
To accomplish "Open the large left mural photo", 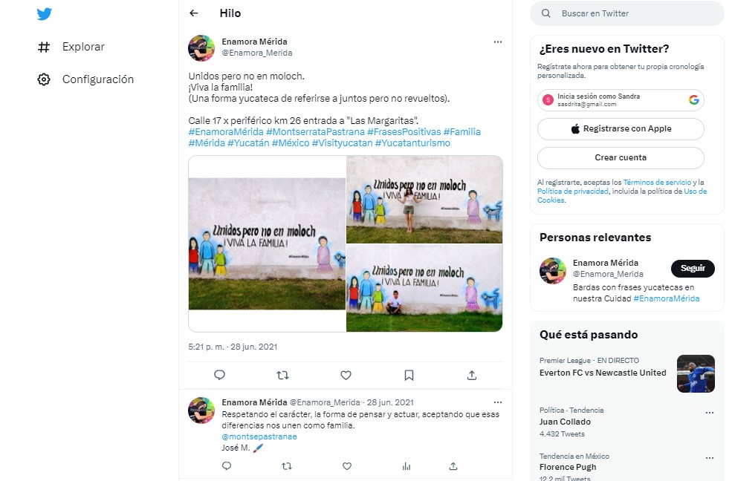I will point(267,243).
